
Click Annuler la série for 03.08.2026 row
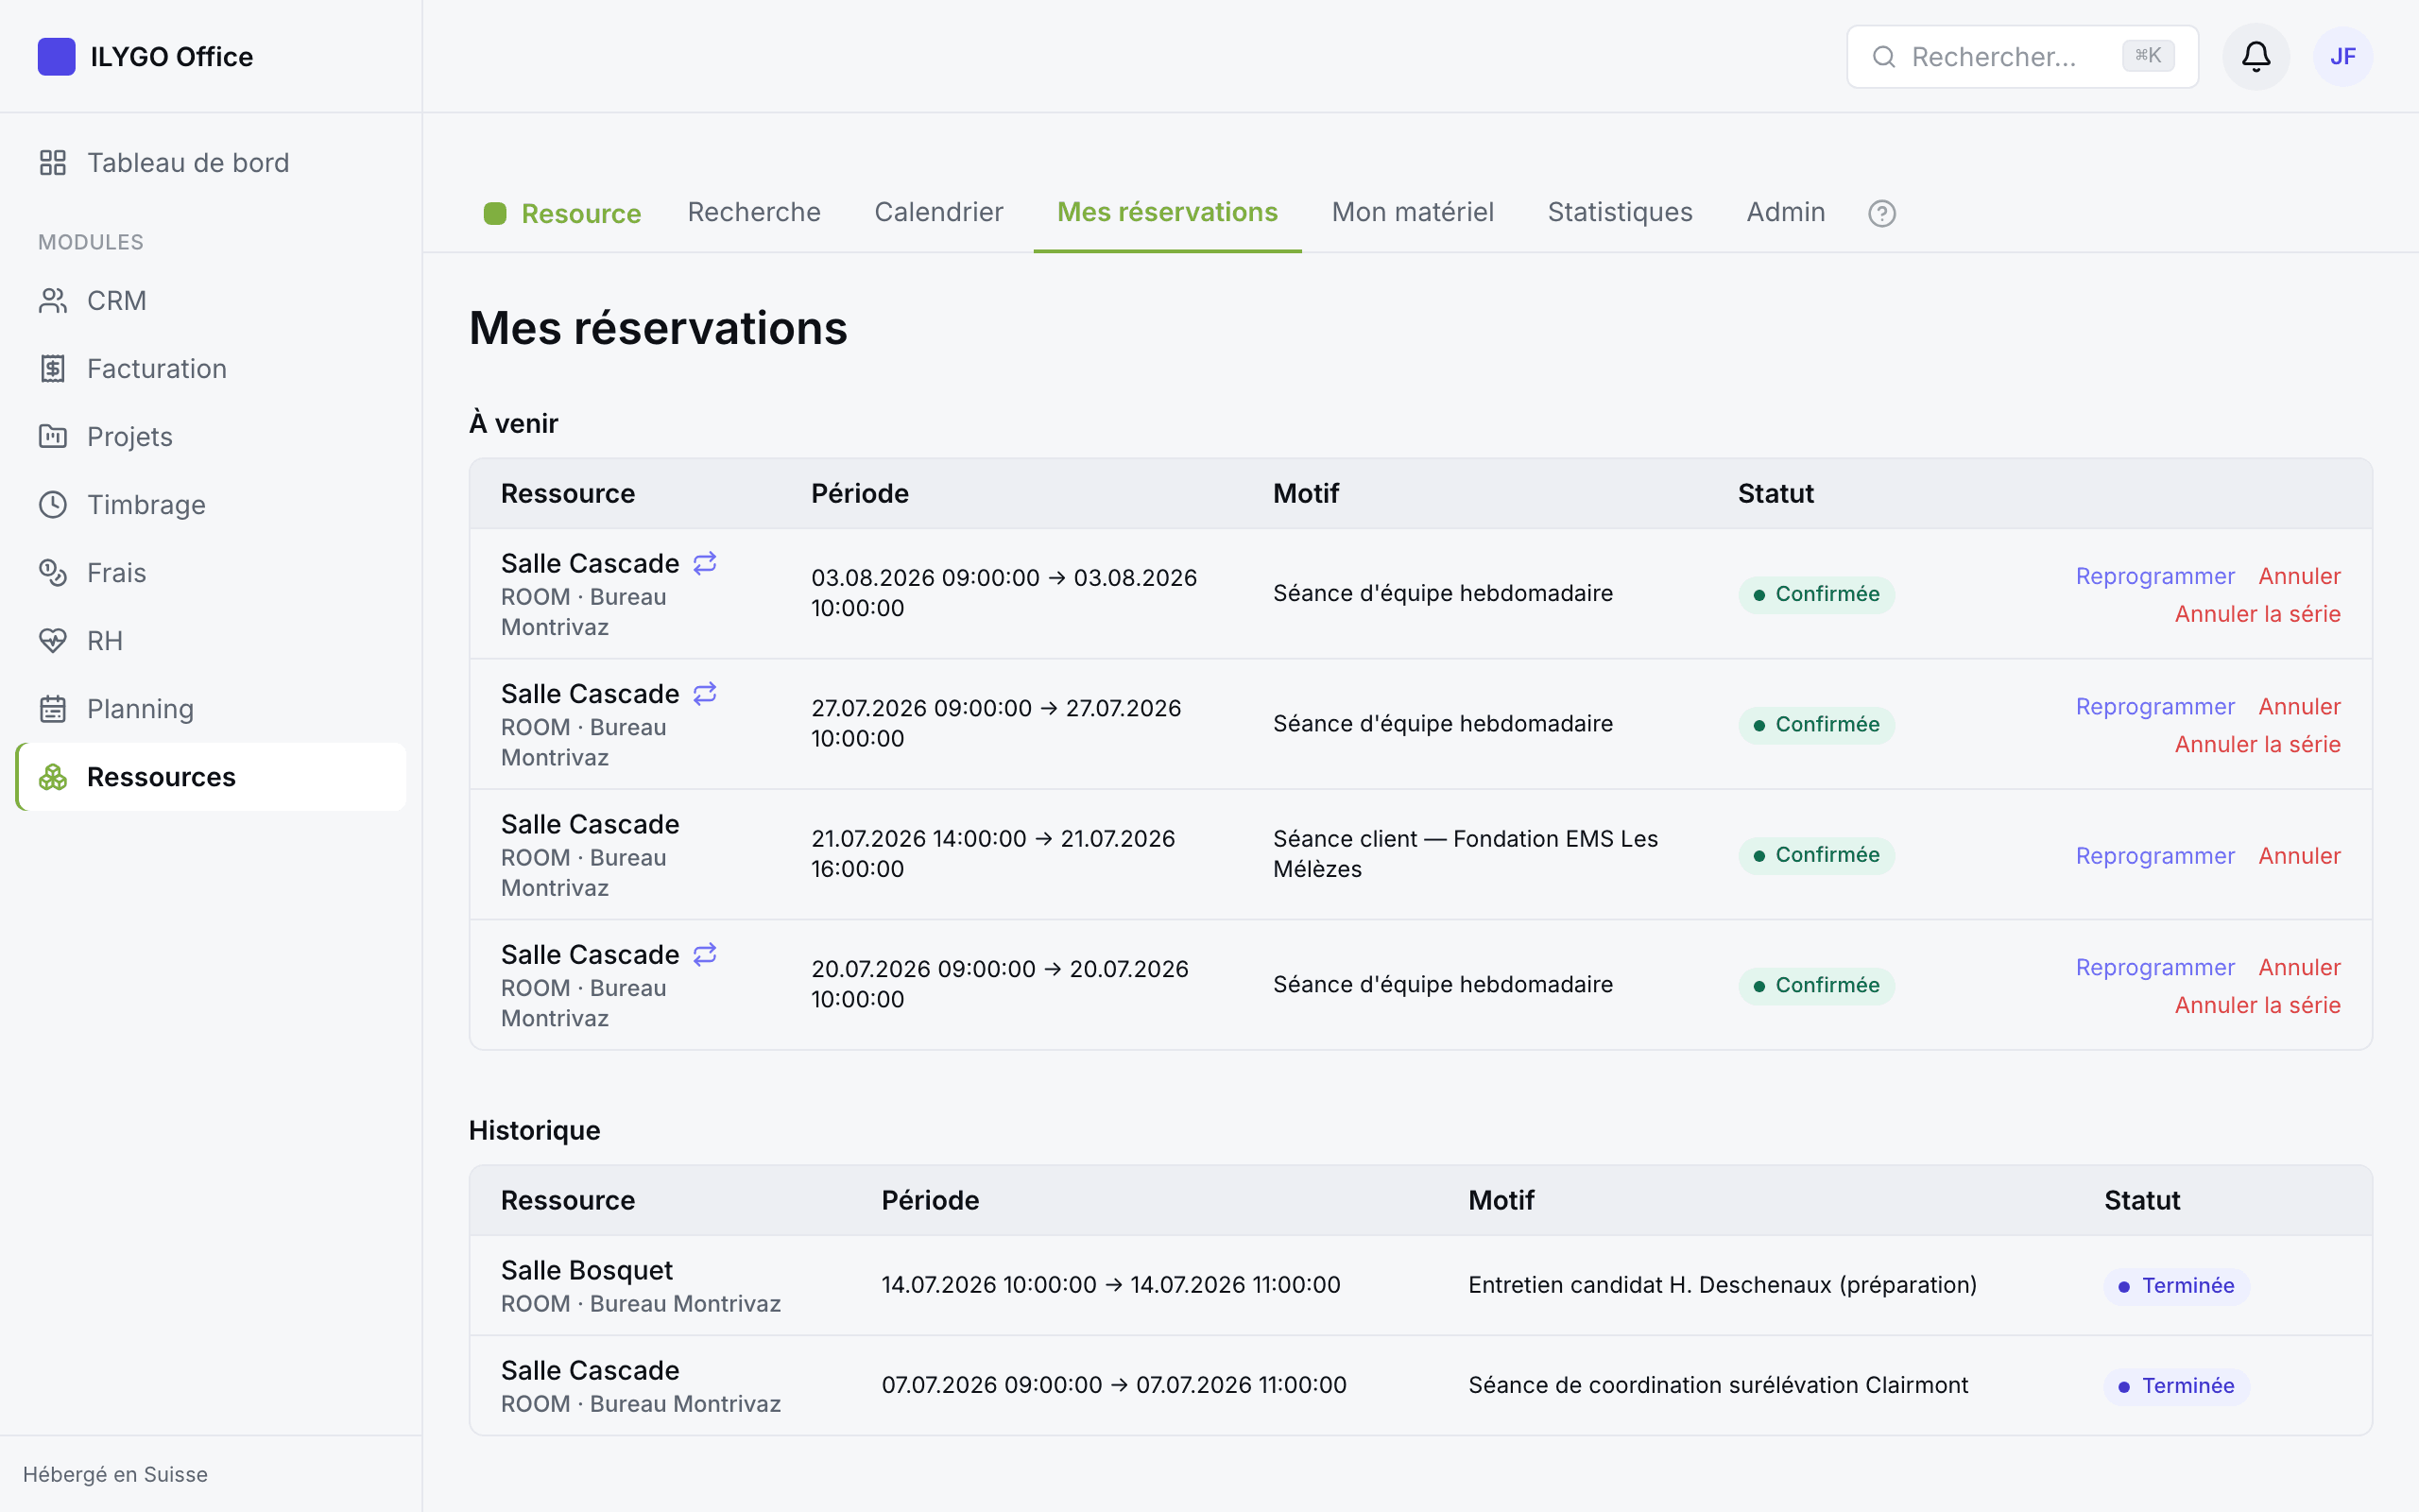coord(2257,614)
